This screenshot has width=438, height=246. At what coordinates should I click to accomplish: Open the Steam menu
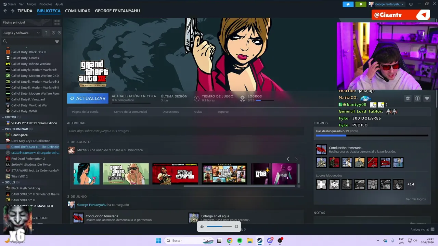(12, 4)
